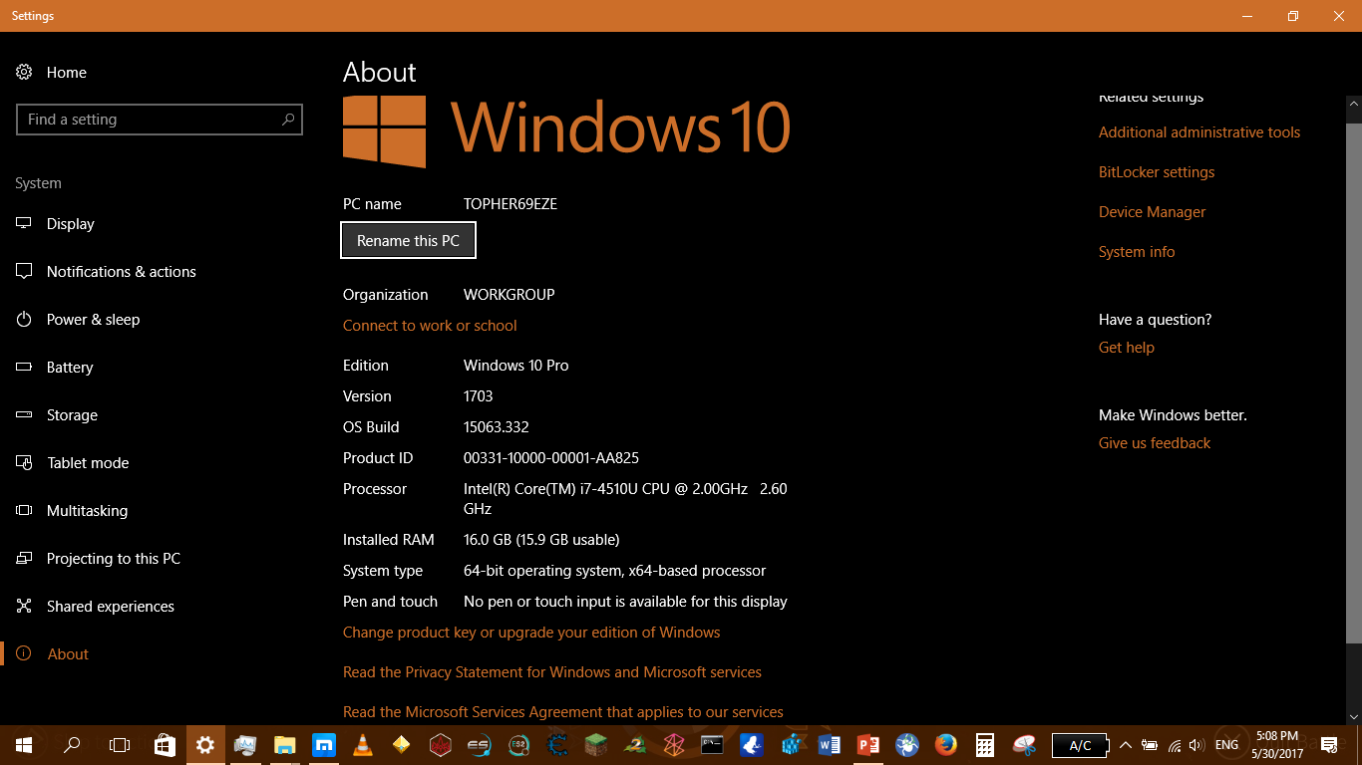The image size is (1362, 765).
Task: Open Snipping Tool from taskbar
Action: tap(1024, 745)
